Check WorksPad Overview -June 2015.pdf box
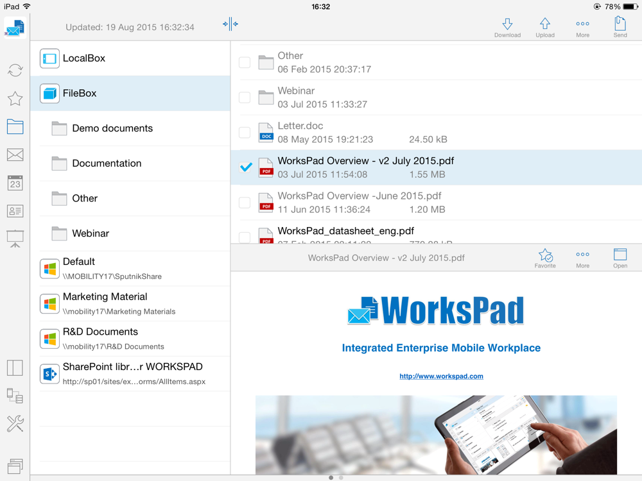Screen dimensions: 642x481 [x=245, y=203]
